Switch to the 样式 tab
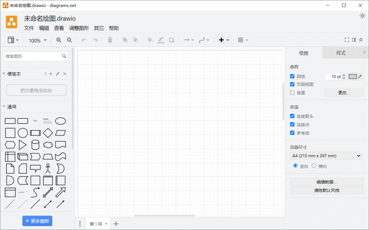This screenshot has height=230, width=369. click(341, 53)
